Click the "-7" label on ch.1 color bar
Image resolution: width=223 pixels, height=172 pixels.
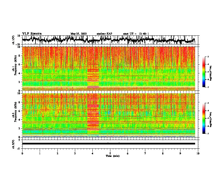pos(208,87)
